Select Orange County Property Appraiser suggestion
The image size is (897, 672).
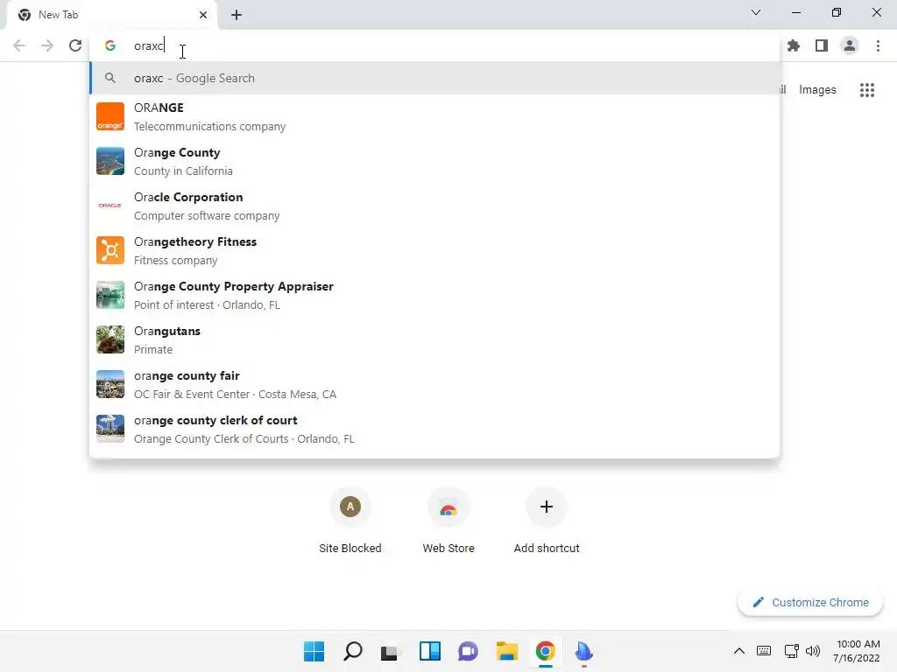434,295
